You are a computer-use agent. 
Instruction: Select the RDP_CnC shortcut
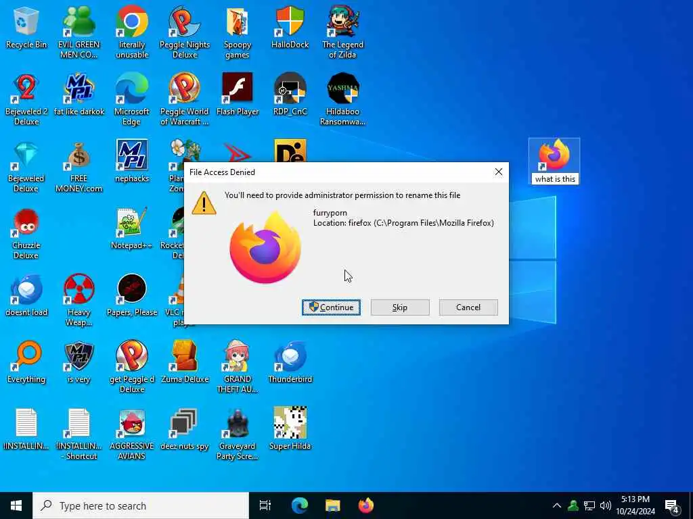tap(290, 95)
